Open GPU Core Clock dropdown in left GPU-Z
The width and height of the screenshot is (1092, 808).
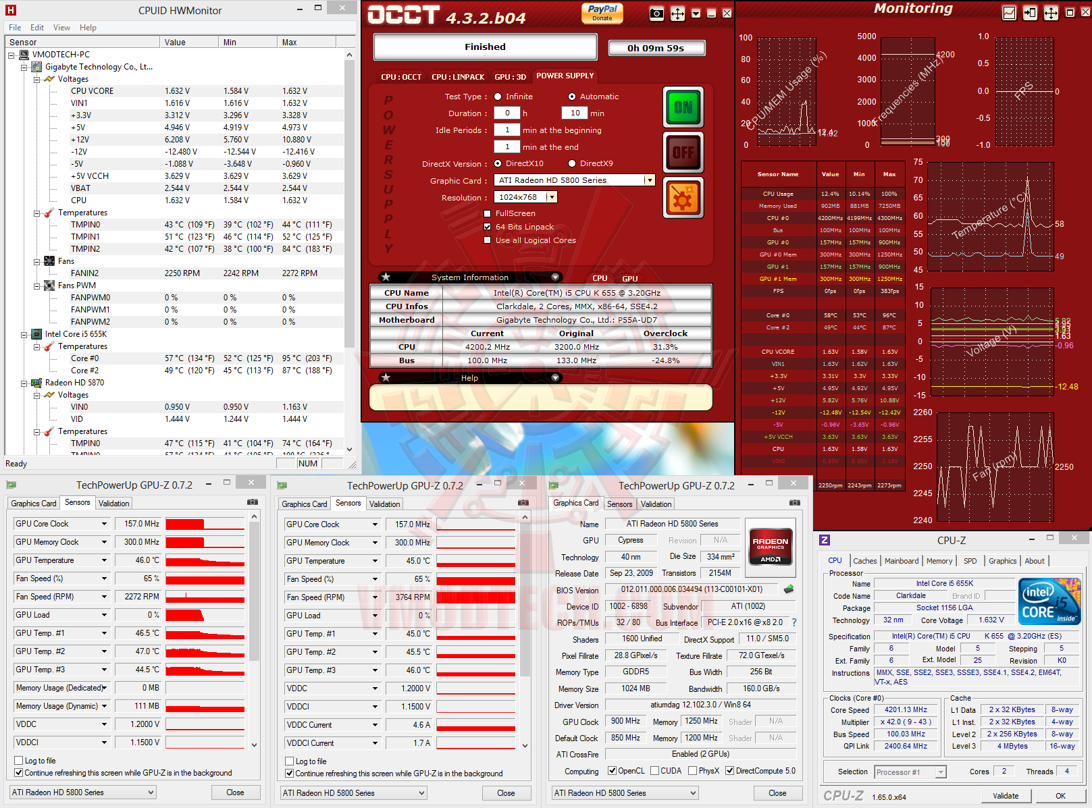104,524
